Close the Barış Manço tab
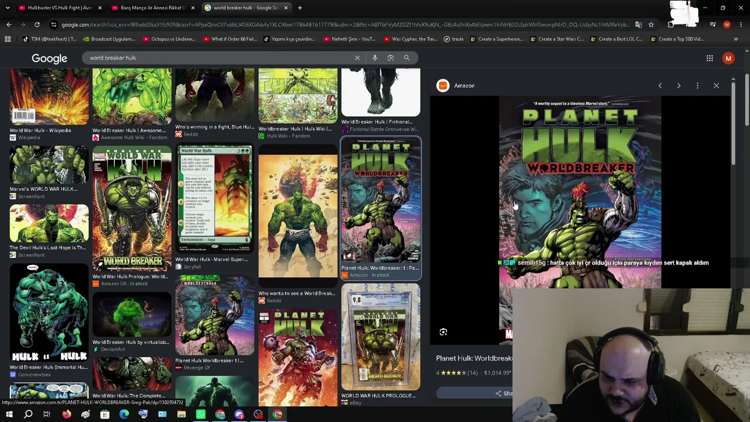The width and height of the screenshot is (750, 422). point(192,8)
